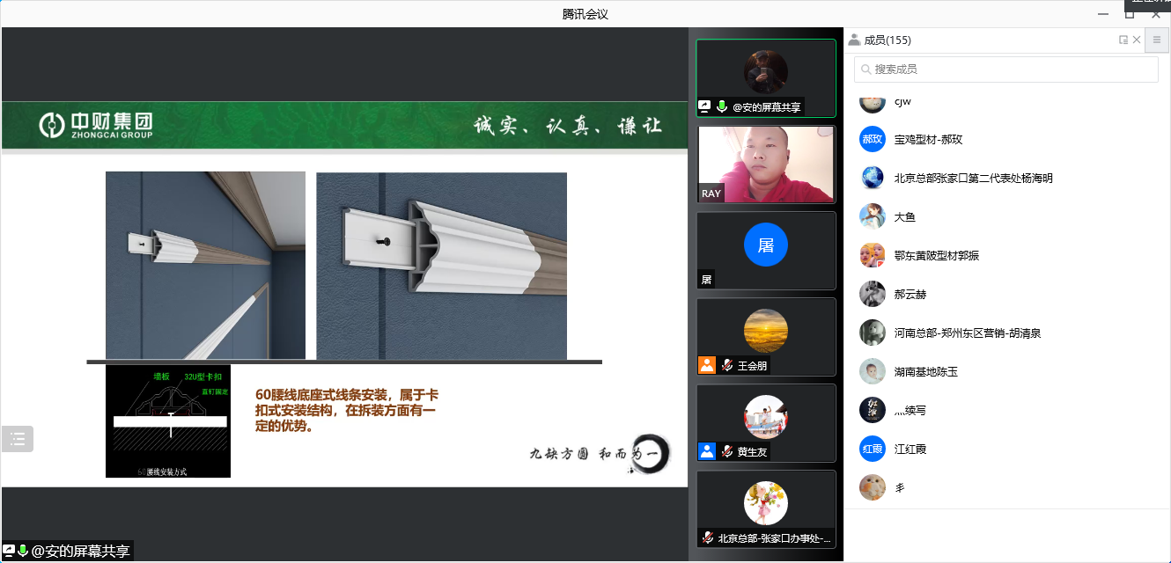Select member 宝鸡型材-郝玫 in the list

pyautogui.click(x=928, y=140)
